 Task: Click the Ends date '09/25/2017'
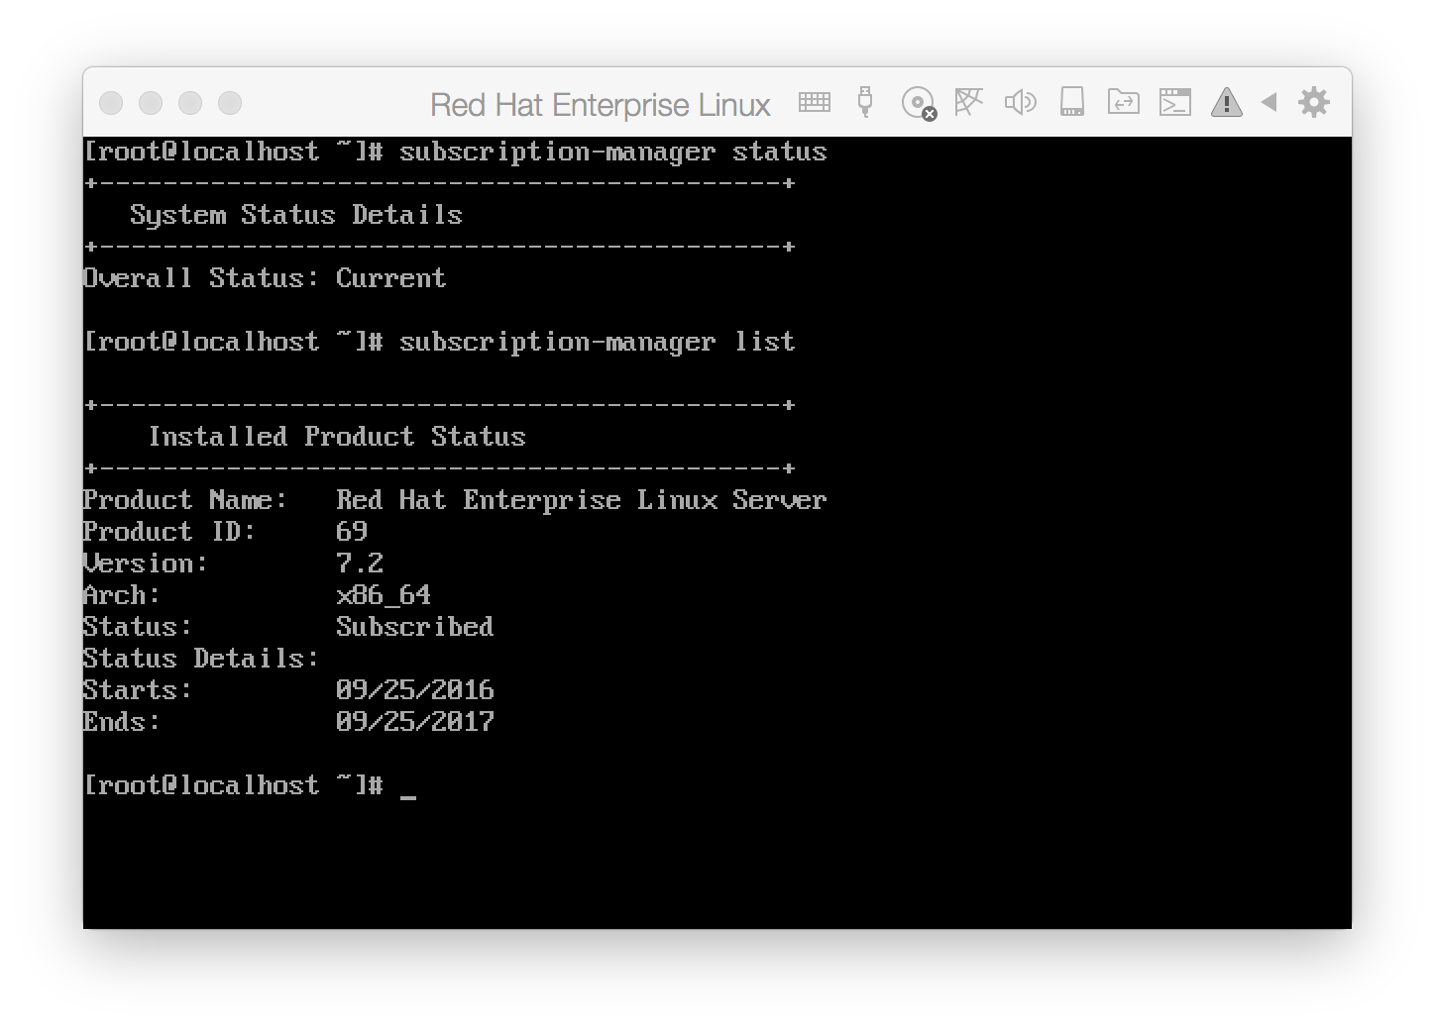(415, 722)
